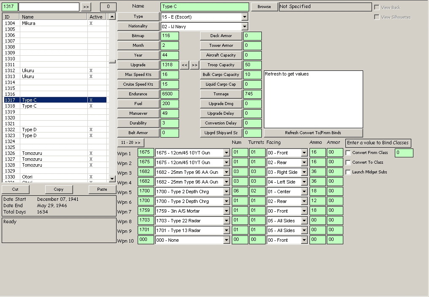Click the Tonnage value 745 field
This screenshot has height=297, width=429.
coord(252,94)
